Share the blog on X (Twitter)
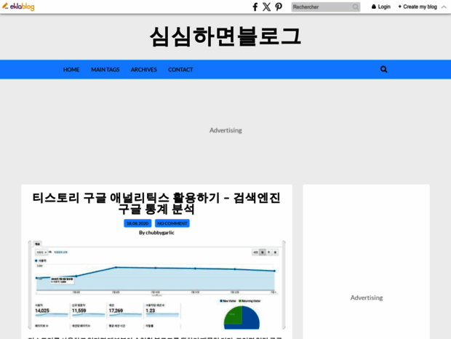451x339 pixels. tap(266, 7)
